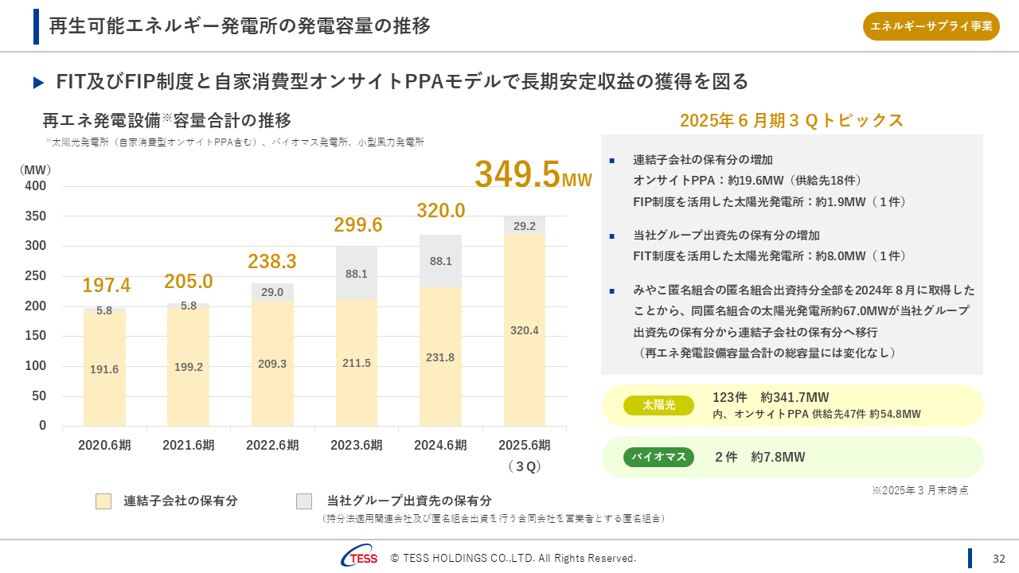Viewport: 1019px width, 573px height.
Task: Click the TESS logo in the footer
Action: pos(359,558)
